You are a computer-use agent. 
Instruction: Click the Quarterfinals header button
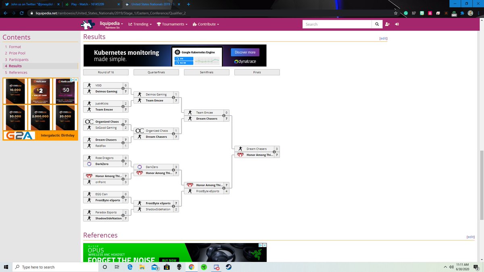pos(156,72)
